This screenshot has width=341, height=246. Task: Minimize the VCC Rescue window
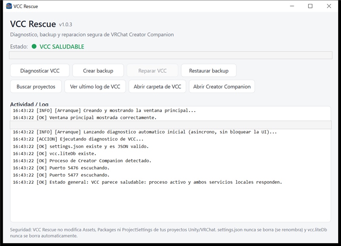tap(292, 6)
